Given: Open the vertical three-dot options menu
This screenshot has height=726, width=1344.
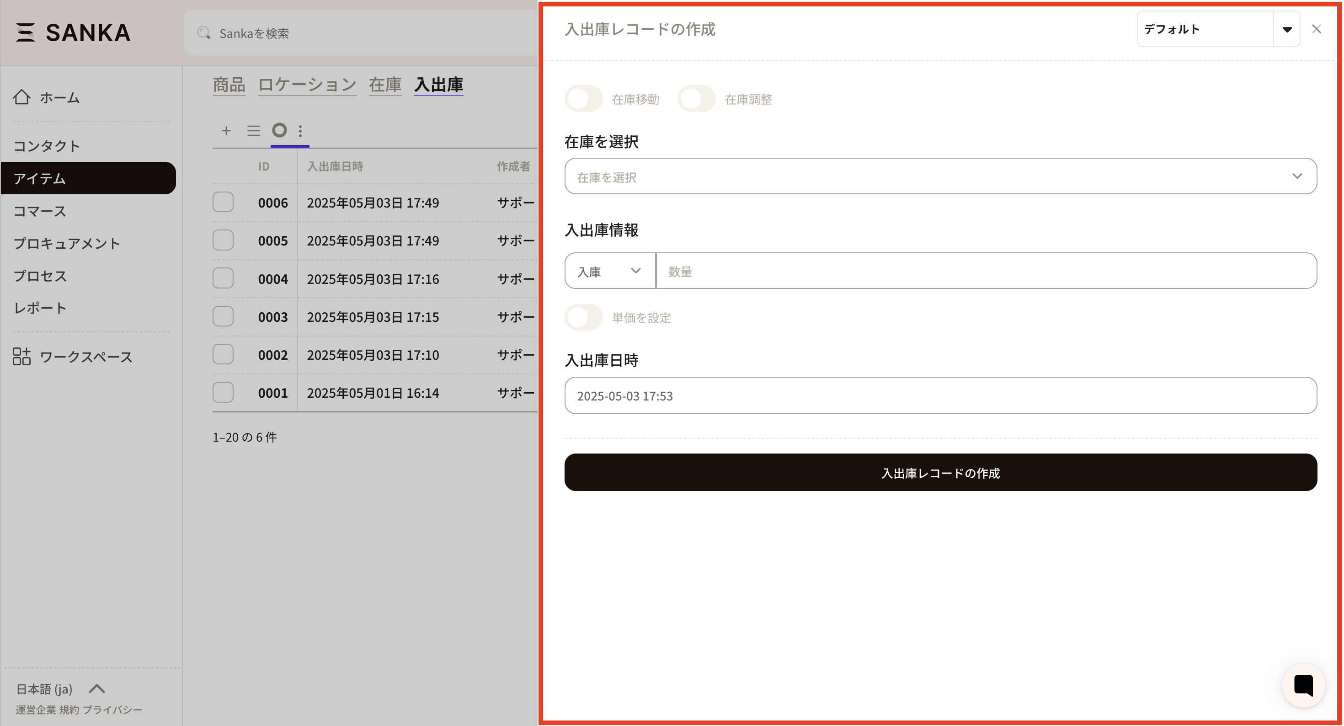Looking at the screenshot, I should click(300, 130).
